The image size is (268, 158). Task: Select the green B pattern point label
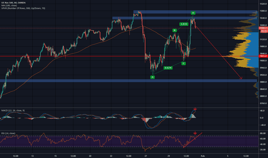[x=175, y=30]
